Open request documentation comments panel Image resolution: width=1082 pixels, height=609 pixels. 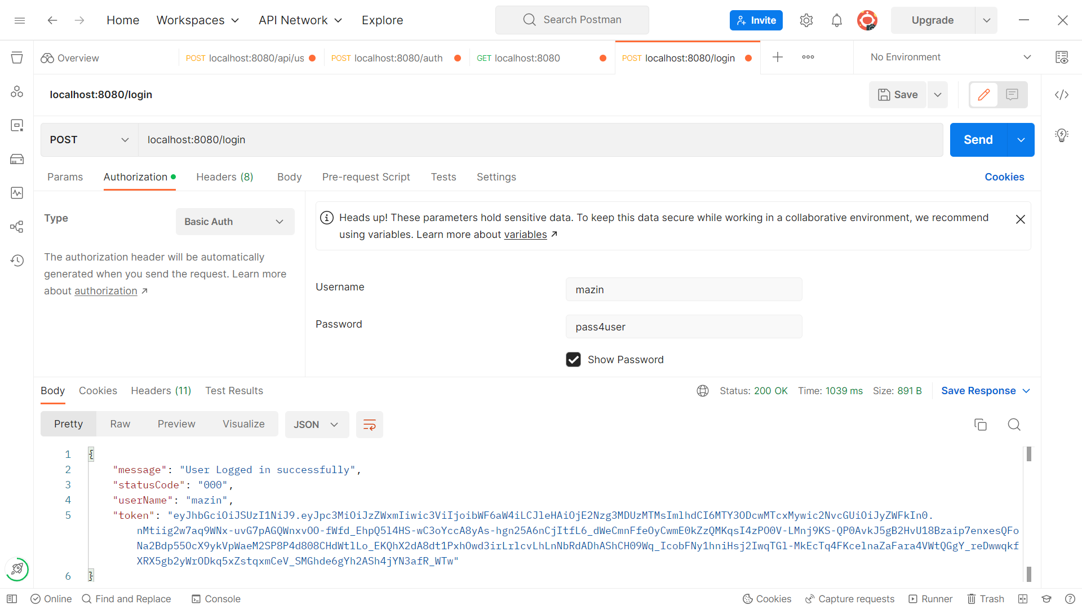pos(1012,95)
